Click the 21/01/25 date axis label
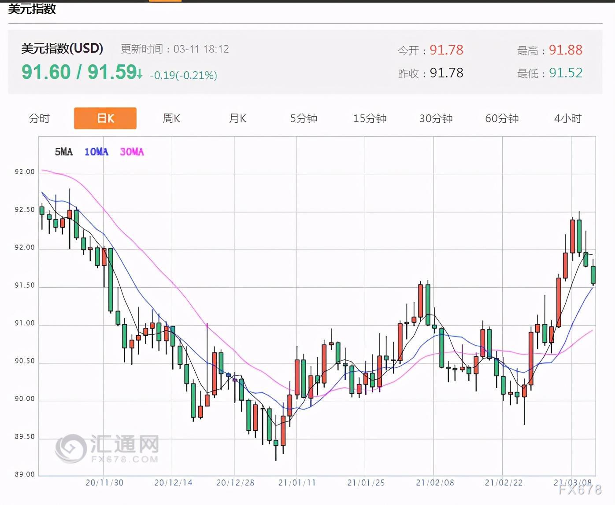 pyautogui.click(x=366, y=483)
